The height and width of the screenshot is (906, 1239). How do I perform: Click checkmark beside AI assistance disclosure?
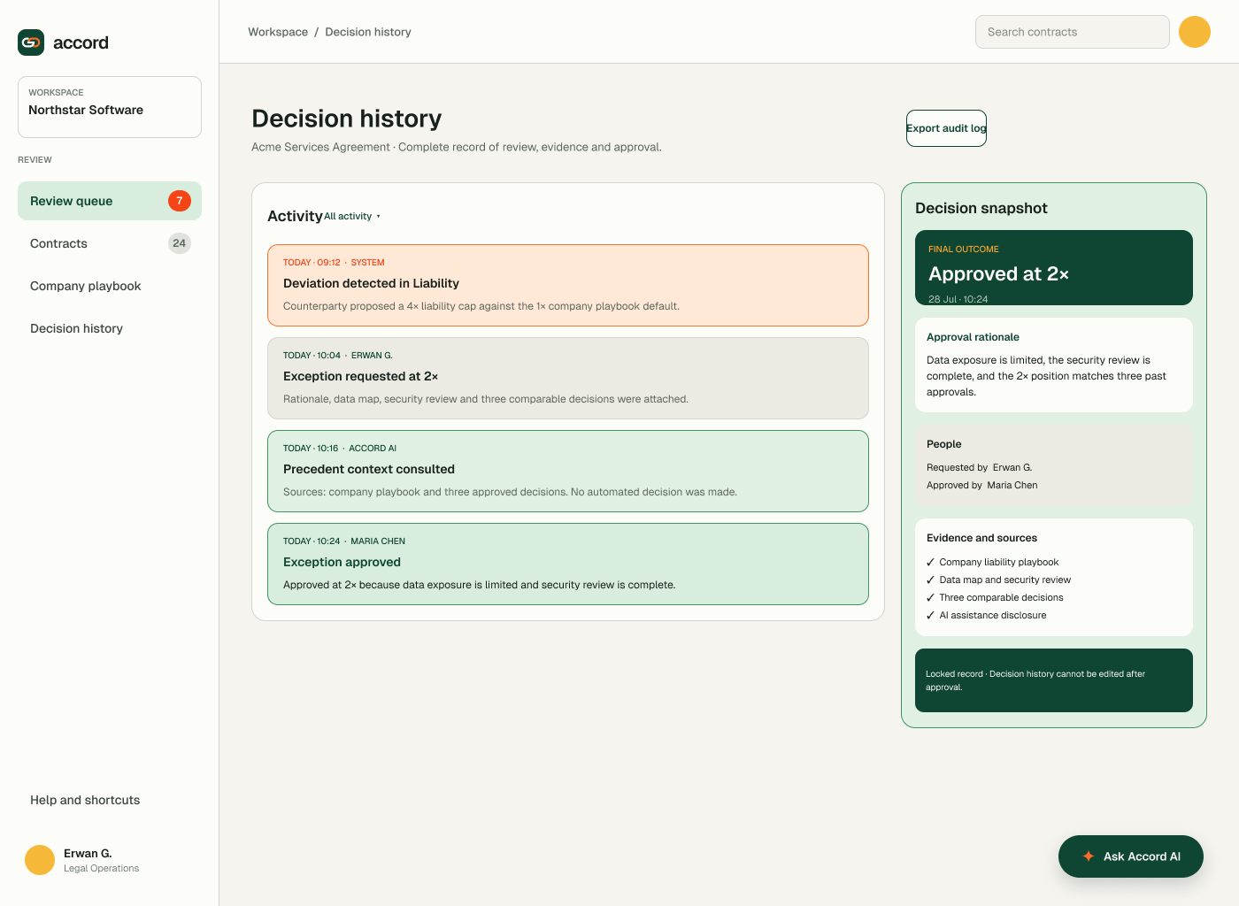(930, 616)
